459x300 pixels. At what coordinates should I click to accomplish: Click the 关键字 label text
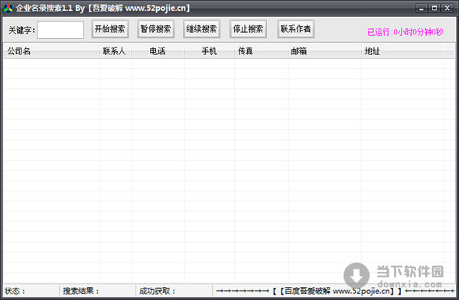pyautogui.click(x=21, y=30)
